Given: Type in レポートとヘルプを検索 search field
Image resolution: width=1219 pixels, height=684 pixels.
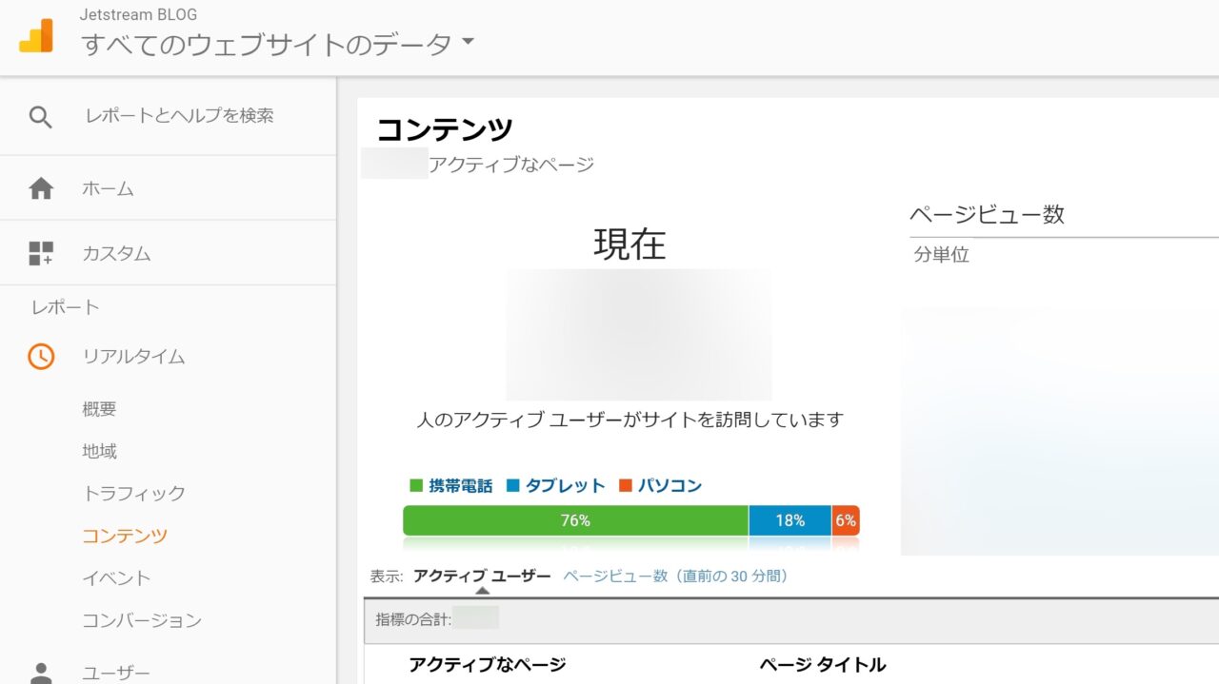Looking at the screenshot, I should tap(179, 116).
